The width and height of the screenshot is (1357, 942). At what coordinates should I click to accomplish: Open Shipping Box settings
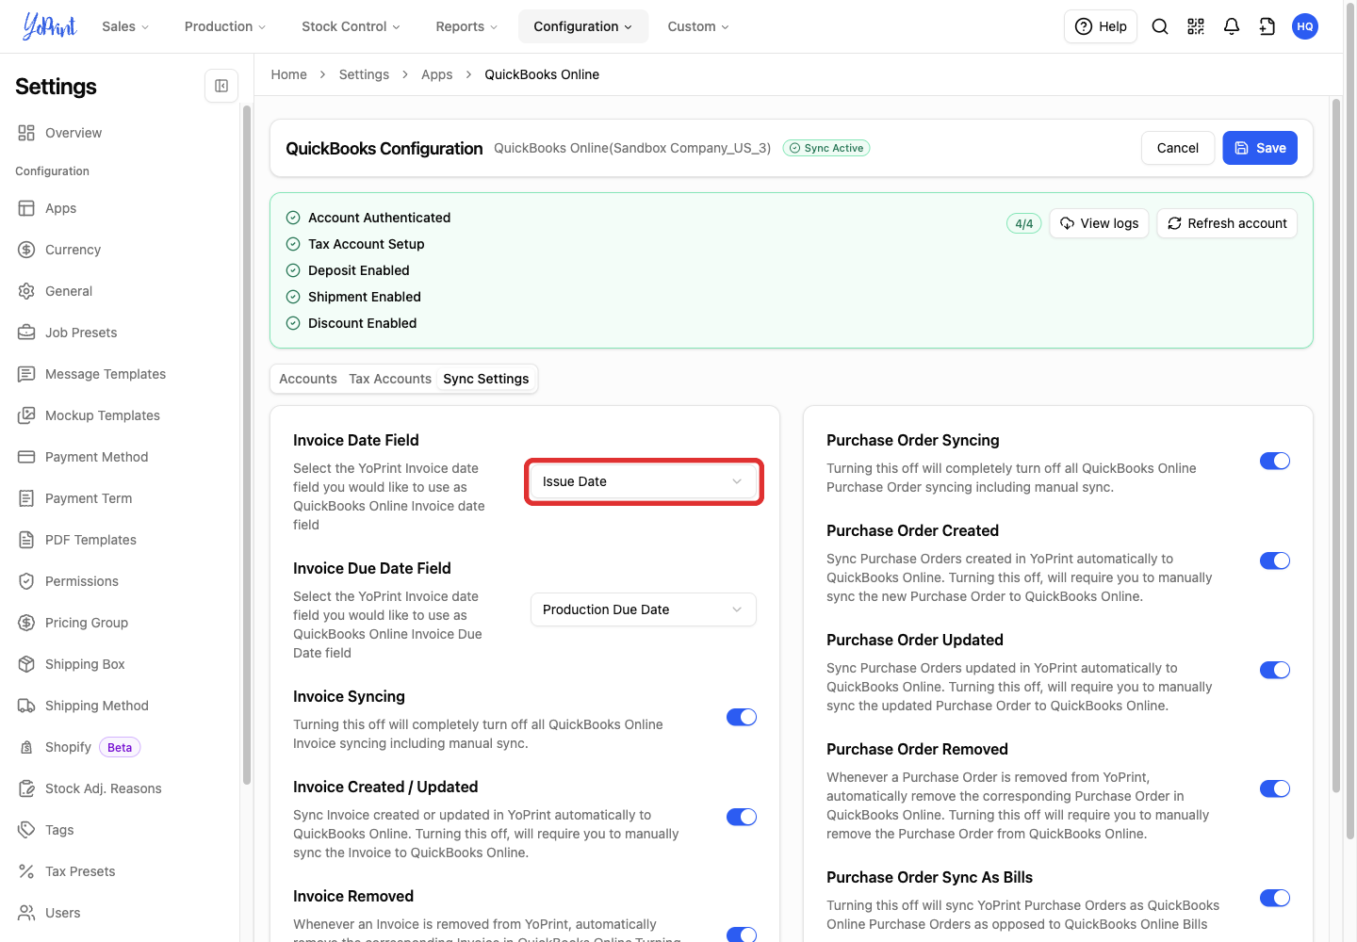click(x=85, y=664)
